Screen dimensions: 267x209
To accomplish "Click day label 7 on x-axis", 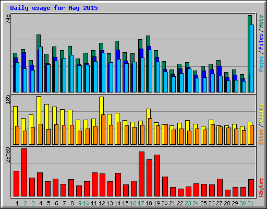I will (x=64, y=203).
